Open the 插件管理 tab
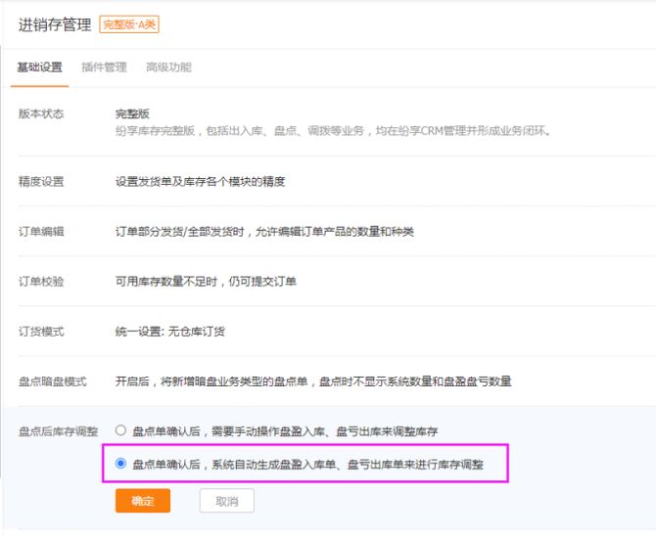The width and height of the screenshot is (656, 537). click(x=104, y=67)
